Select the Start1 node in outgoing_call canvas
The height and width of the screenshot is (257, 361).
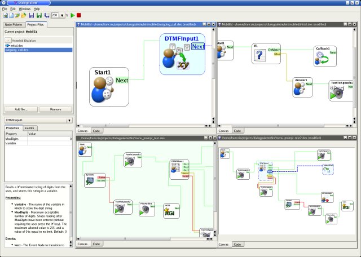[x=104, y=87]
